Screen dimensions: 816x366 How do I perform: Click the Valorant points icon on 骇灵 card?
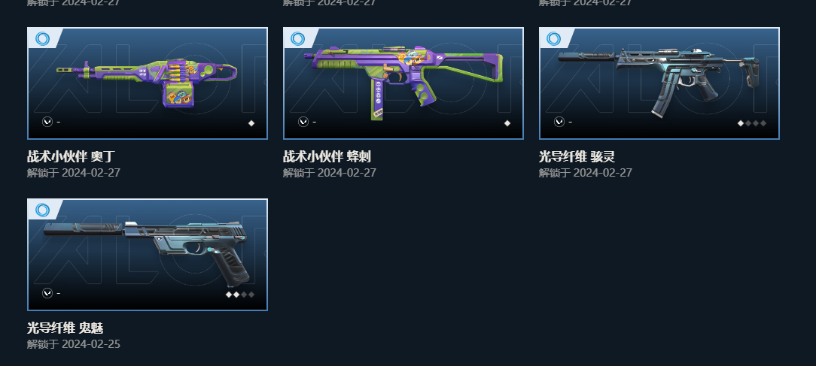coord(559,122)
